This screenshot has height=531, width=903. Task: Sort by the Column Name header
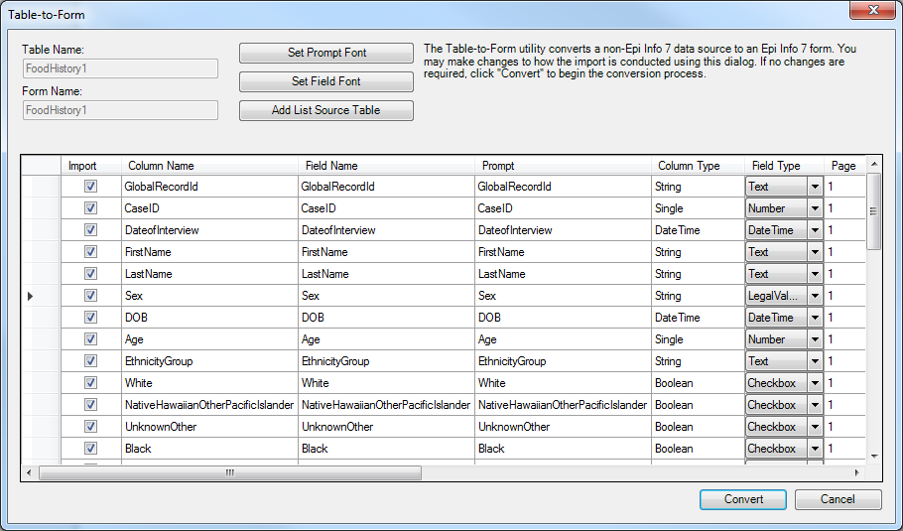[209, 166]
